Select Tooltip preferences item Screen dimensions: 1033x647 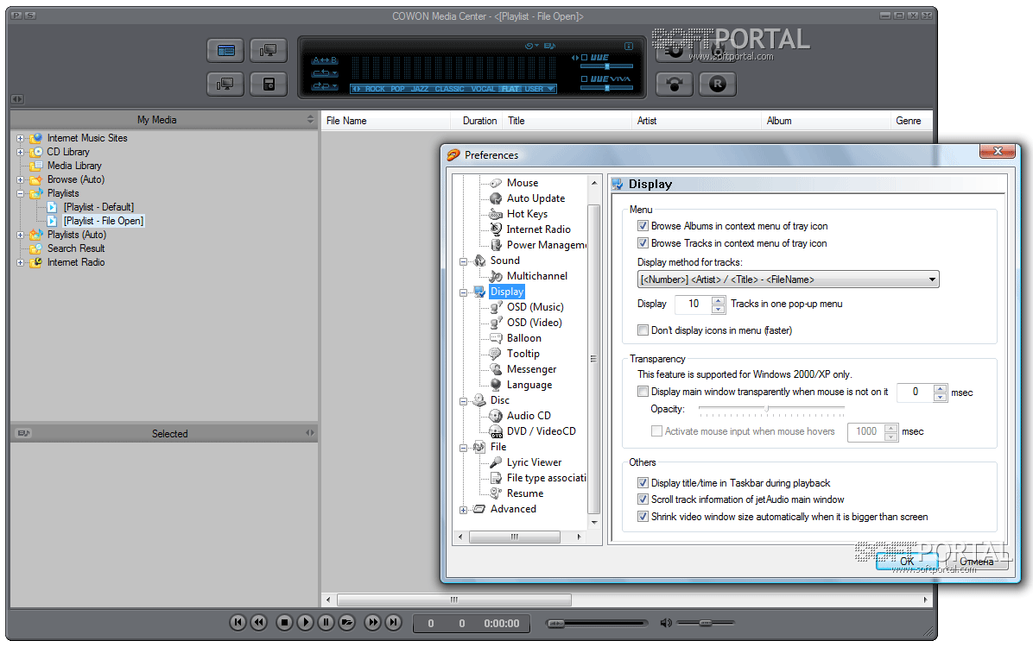[523, 354]
